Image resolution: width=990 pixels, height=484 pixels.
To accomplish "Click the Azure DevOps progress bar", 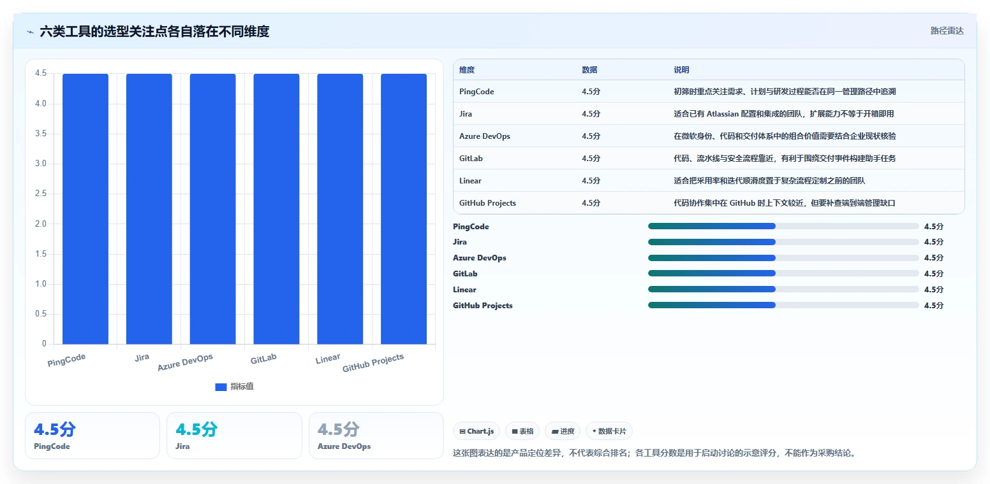I will [x=783, y=258].
